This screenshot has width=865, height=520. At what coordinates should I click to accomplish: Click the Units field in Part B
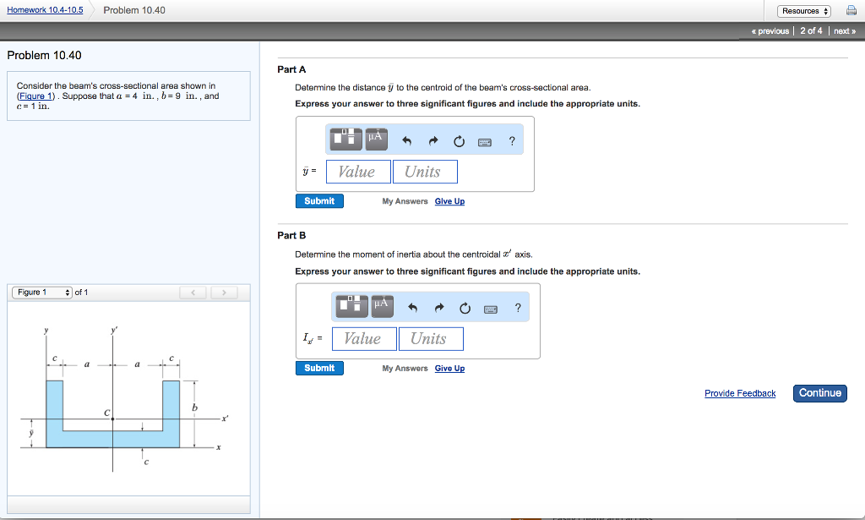click(431, 338)
